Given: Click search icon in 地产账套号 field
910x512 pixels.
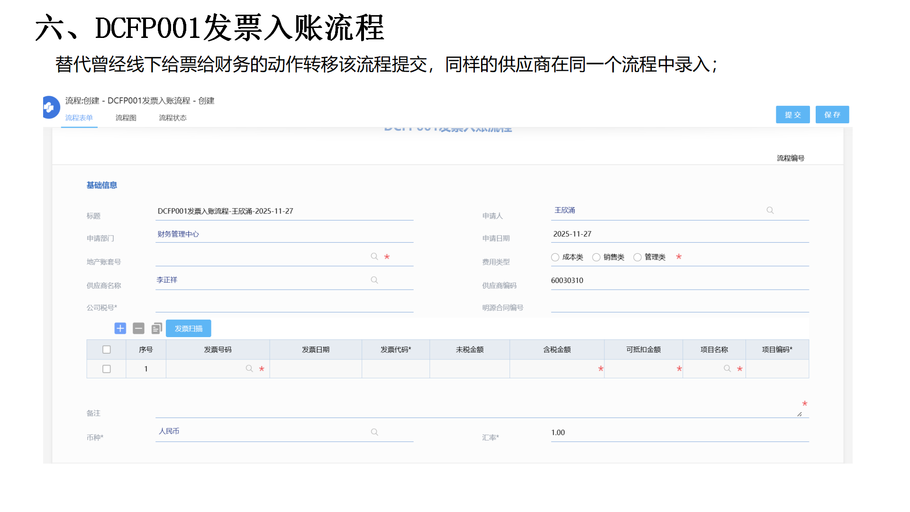Looking at the screenshot, I should pos(374,256).
